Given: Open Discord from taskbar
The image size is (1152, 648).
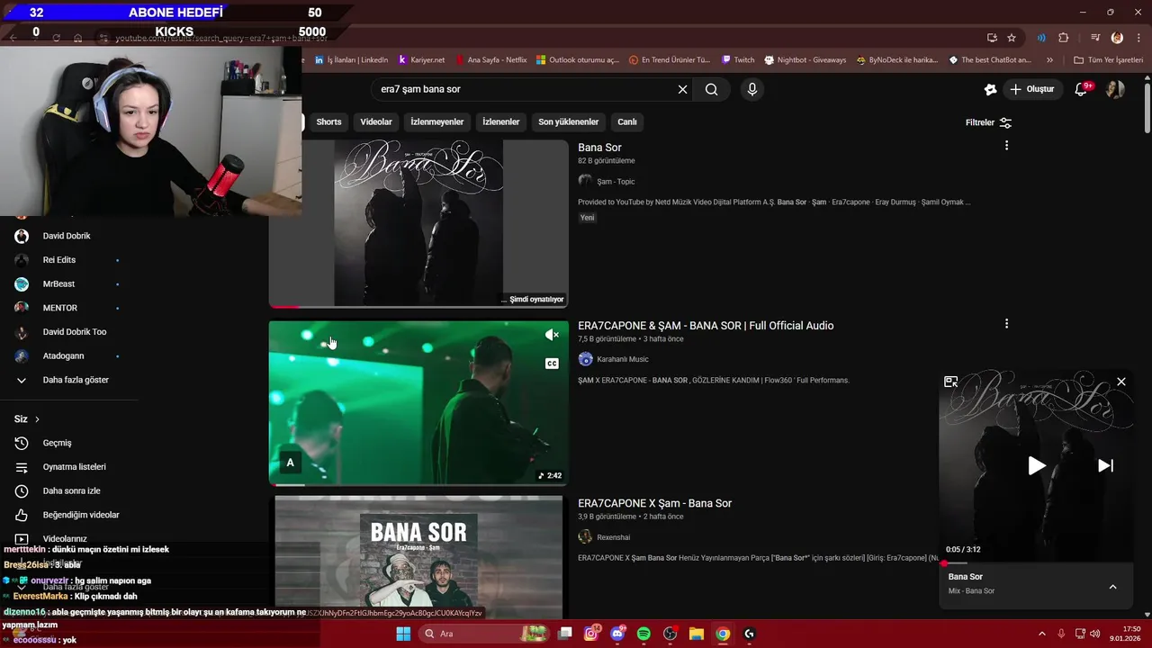Looking at the screenshot, I should [x=617, y=634].
